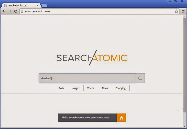Open the Chrome hamburger menu
Screen dimensions: 187x129
[x=183, y=11]
